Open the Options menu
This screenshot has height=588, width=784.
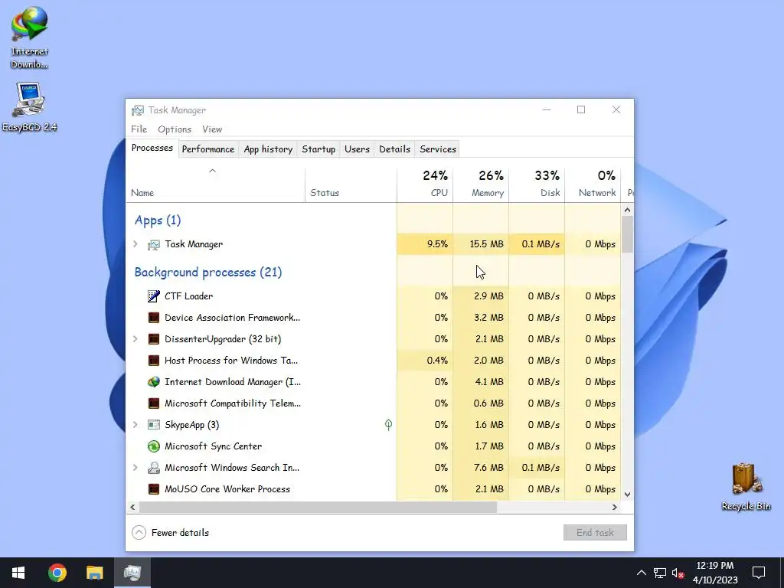pos(175,129)
